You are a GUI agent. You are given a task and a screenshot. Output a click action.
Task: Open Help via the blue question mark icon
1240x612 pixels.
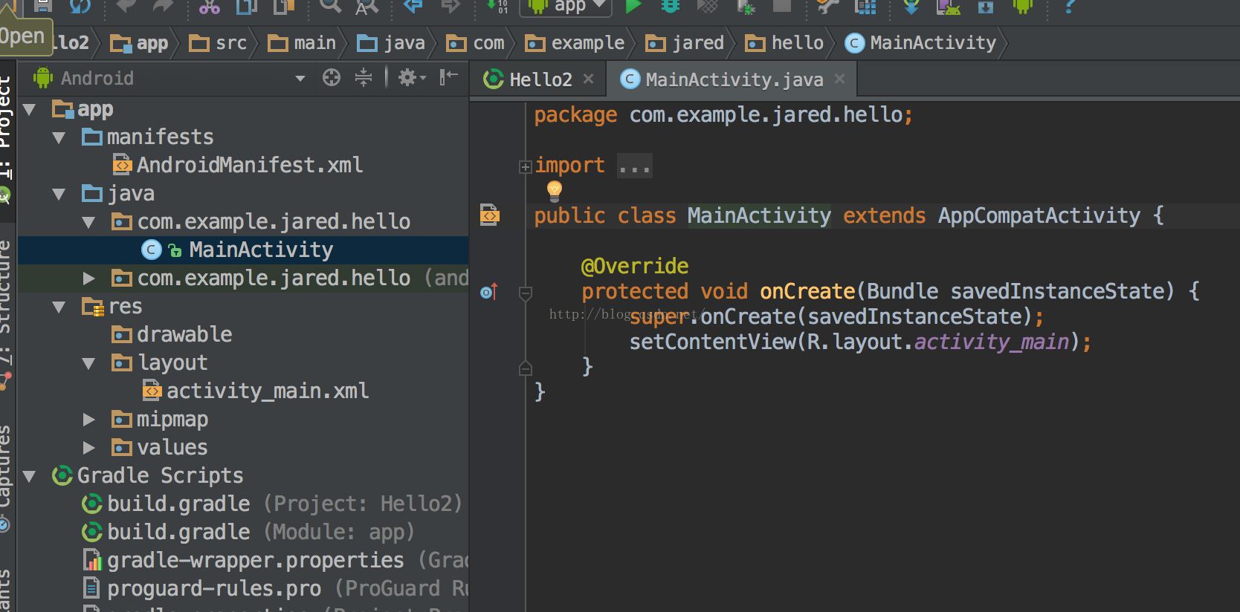(x=1070, y=6)
